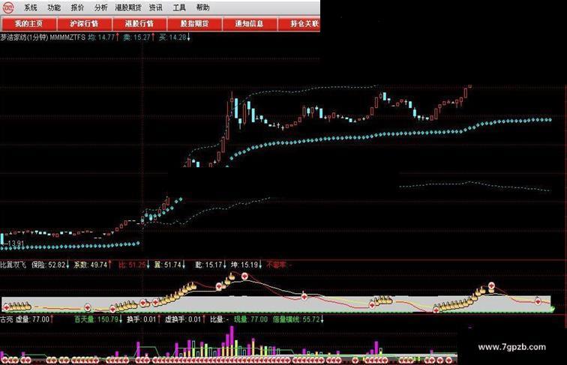Click the 现量: 77.00 value
Image resolution: width=567 pixels, height=365 pixels.
(x=250, y=319)
